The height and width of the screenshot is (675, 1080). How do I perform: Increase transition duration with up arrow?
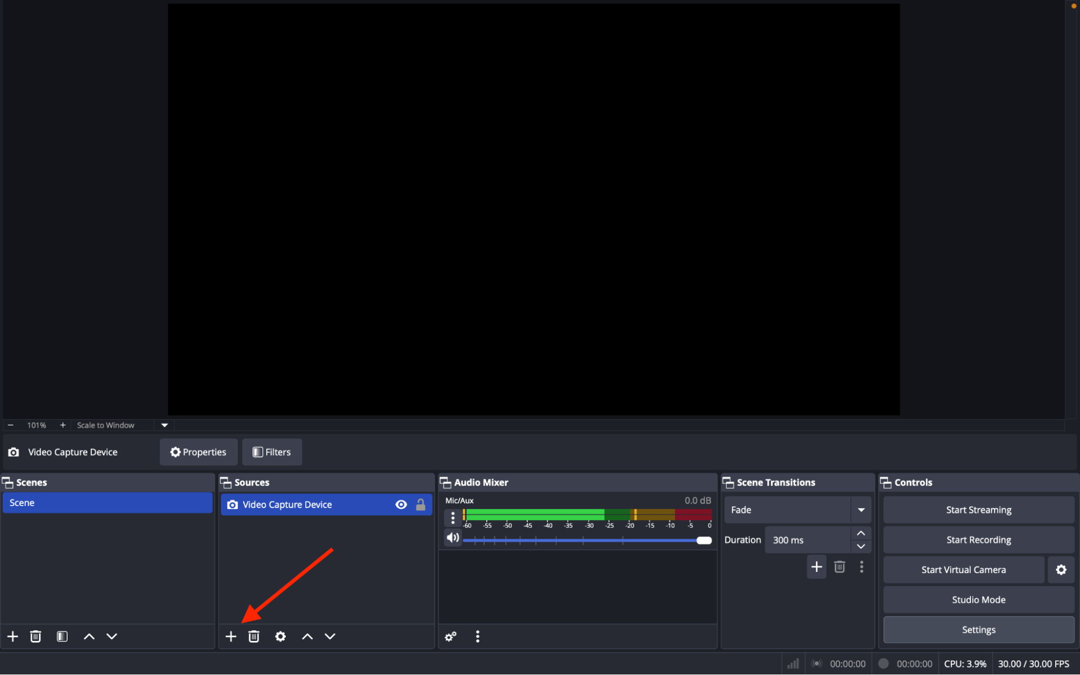tap(861, 534)
